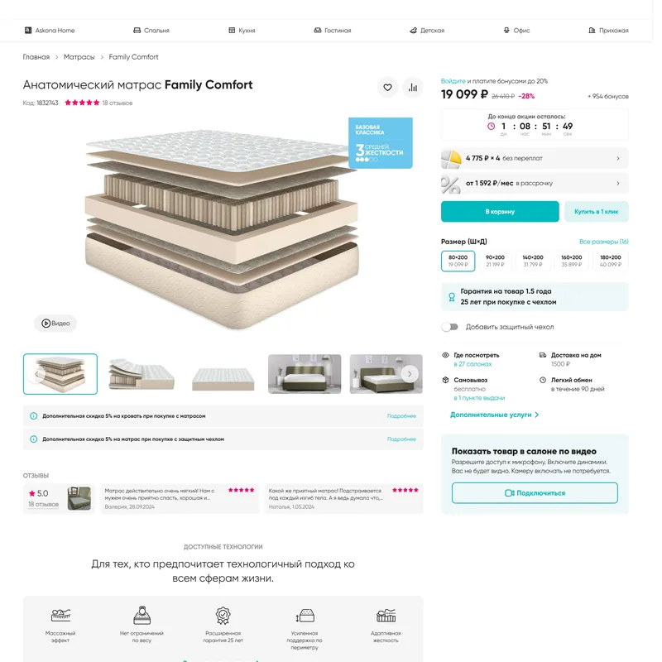Add mattress to favorites with heart icon
The image size is (662, 662).
(x=387, y=88)
